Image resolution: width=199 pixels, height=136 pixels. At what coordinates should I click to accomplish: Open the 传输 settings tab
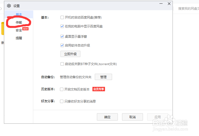19,22
